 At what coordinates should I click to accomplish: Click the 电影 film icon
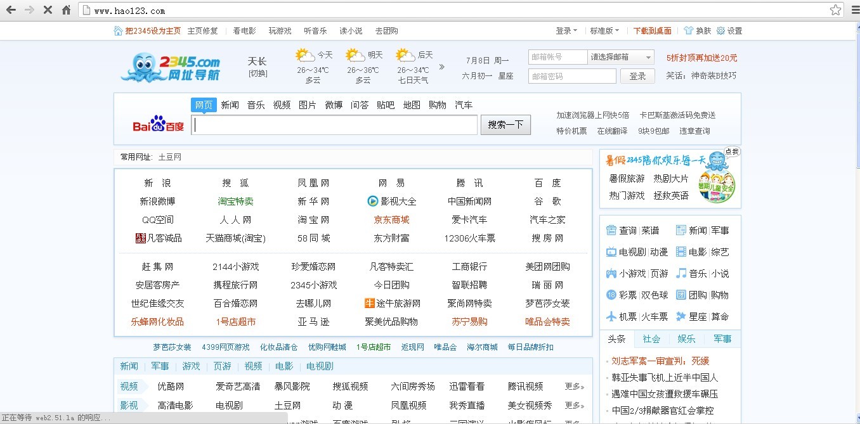(x=681, y=252)
